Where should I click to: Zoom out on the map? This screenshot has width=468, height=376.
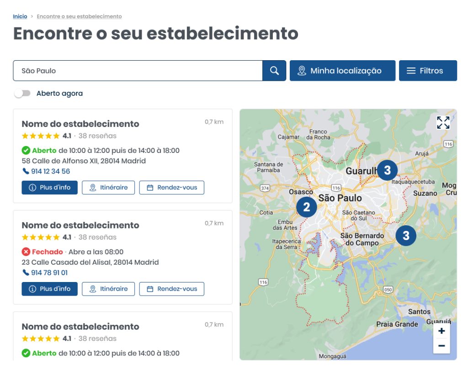[442, 346]
